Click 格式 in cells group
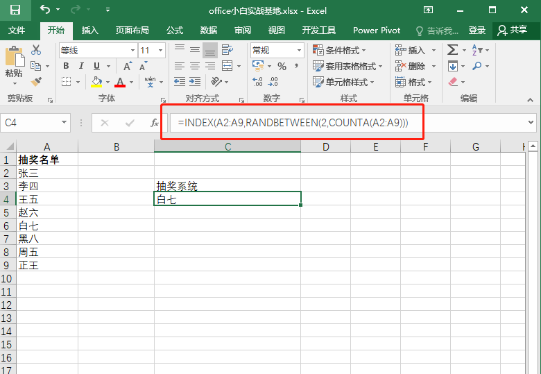 (413, 82)
